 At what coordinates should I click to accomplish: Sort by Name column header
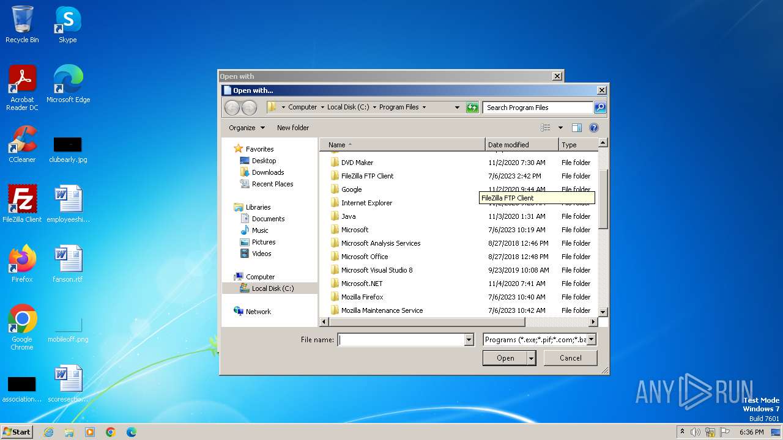[x=403, y=145]
